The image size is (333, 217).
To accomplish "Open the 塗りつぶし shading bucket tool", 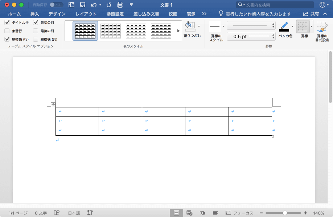I will [190, 26].
